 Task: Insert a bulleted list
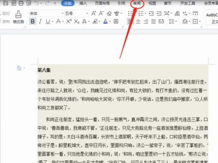pos(131,14)
